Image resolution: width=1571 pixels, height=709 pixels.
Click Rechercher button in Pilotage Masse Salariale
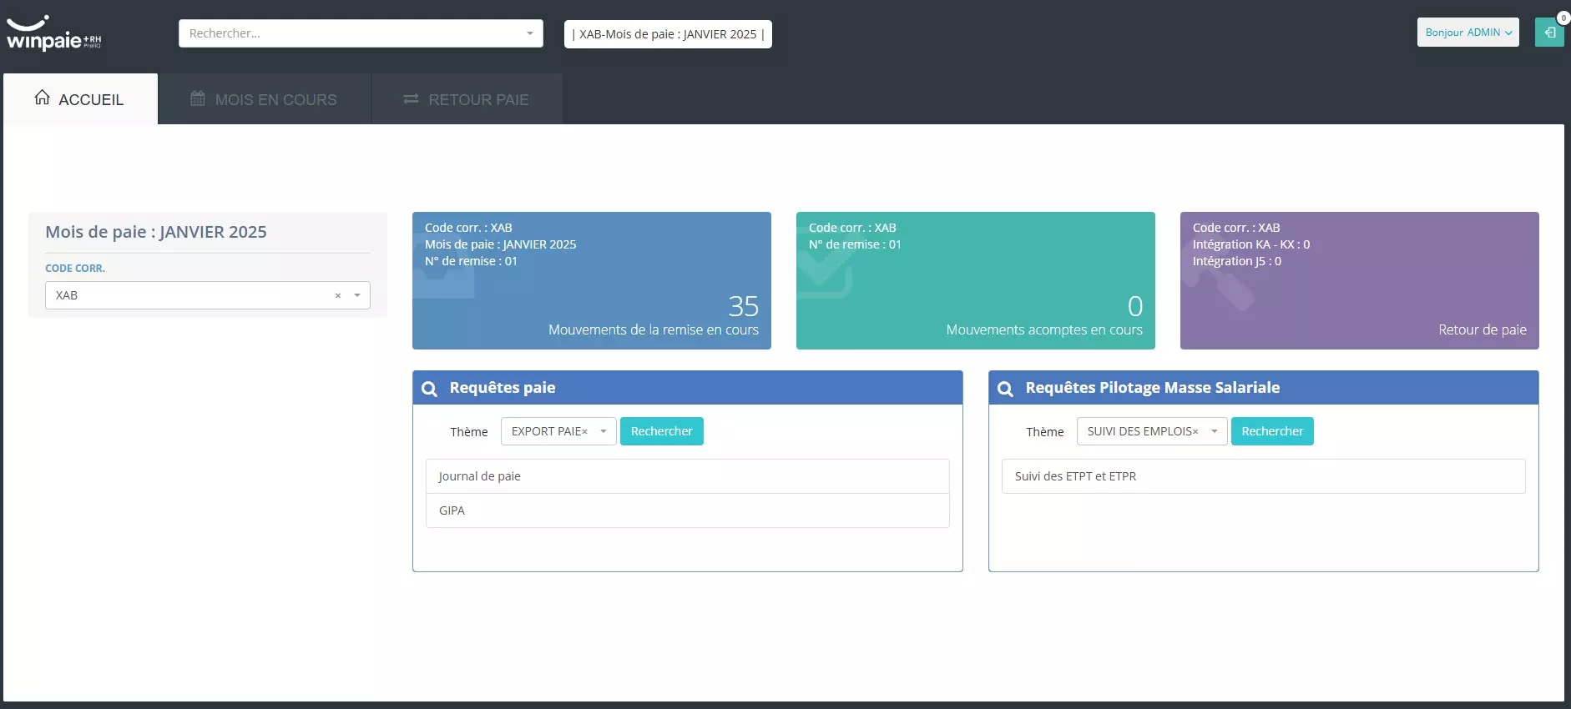(1272, 431)
